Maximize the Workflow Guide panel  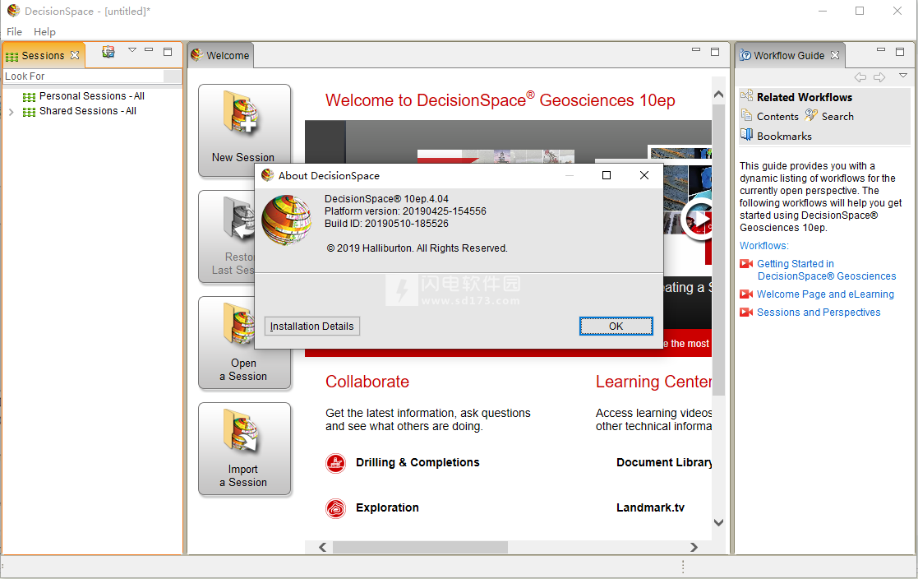click(x=900, y=52)
